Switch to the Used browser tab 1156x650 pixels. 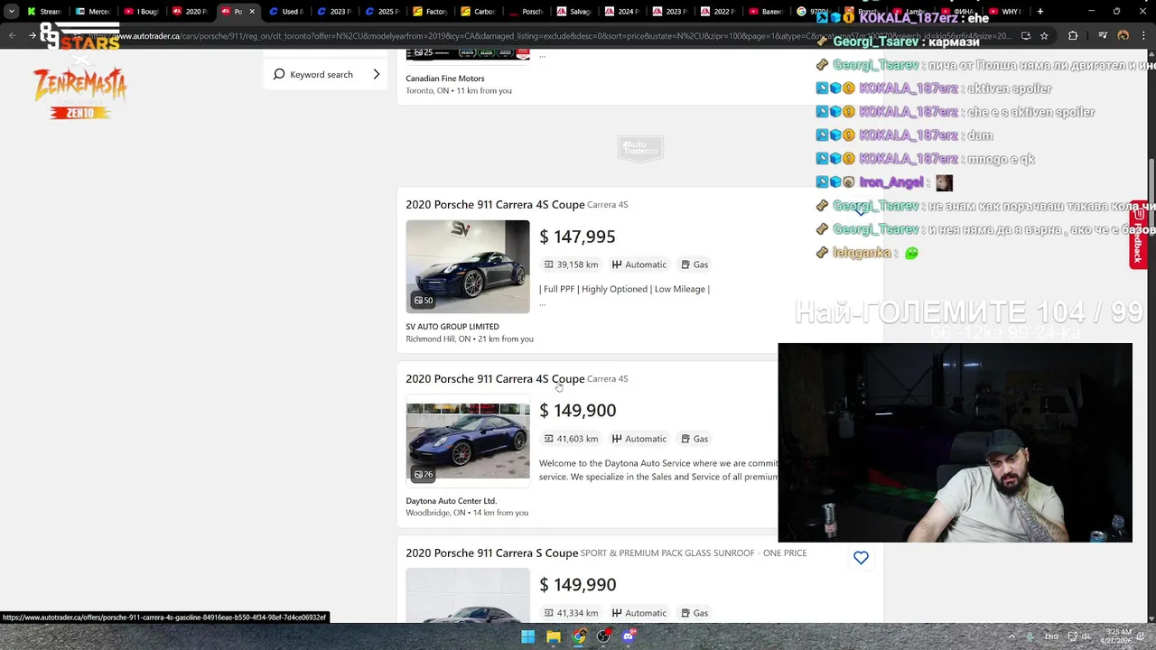[286, 12]
